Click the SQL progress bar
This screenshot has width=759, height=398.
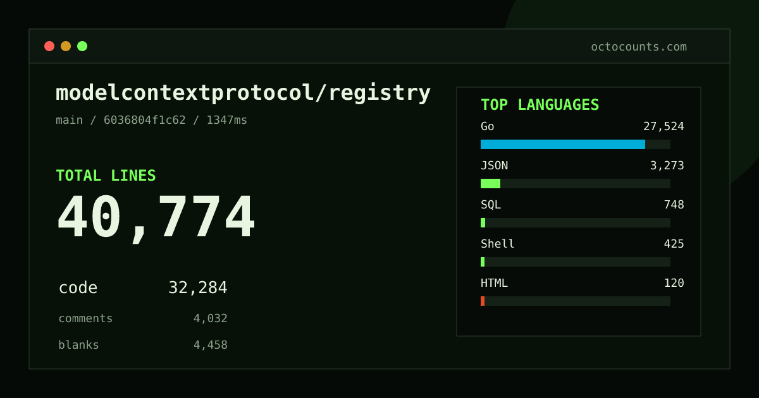(483, 222)
